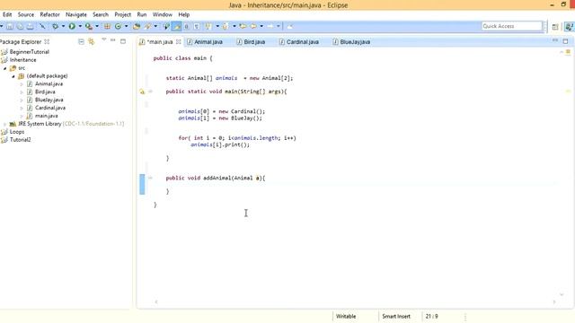Image resolution: width=575 pixels, height=323 pixels.
Task: Open the Refactor menu
Action: (x=50, y=14)
